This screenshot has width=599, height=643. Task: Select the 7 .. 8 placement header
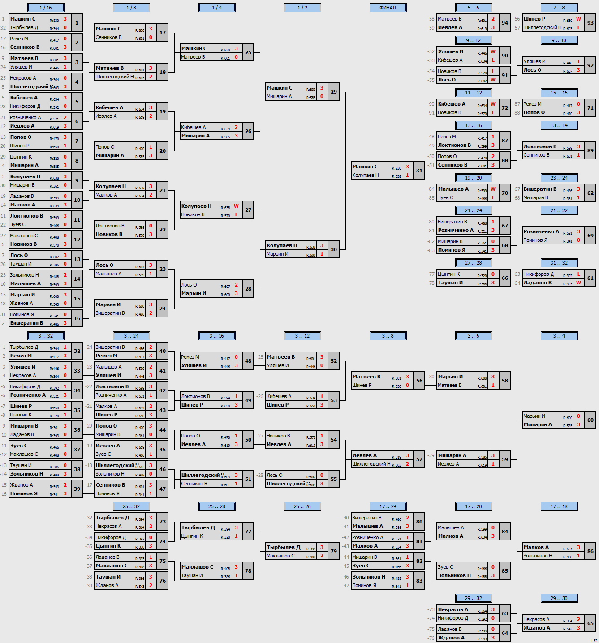[559, 8]
